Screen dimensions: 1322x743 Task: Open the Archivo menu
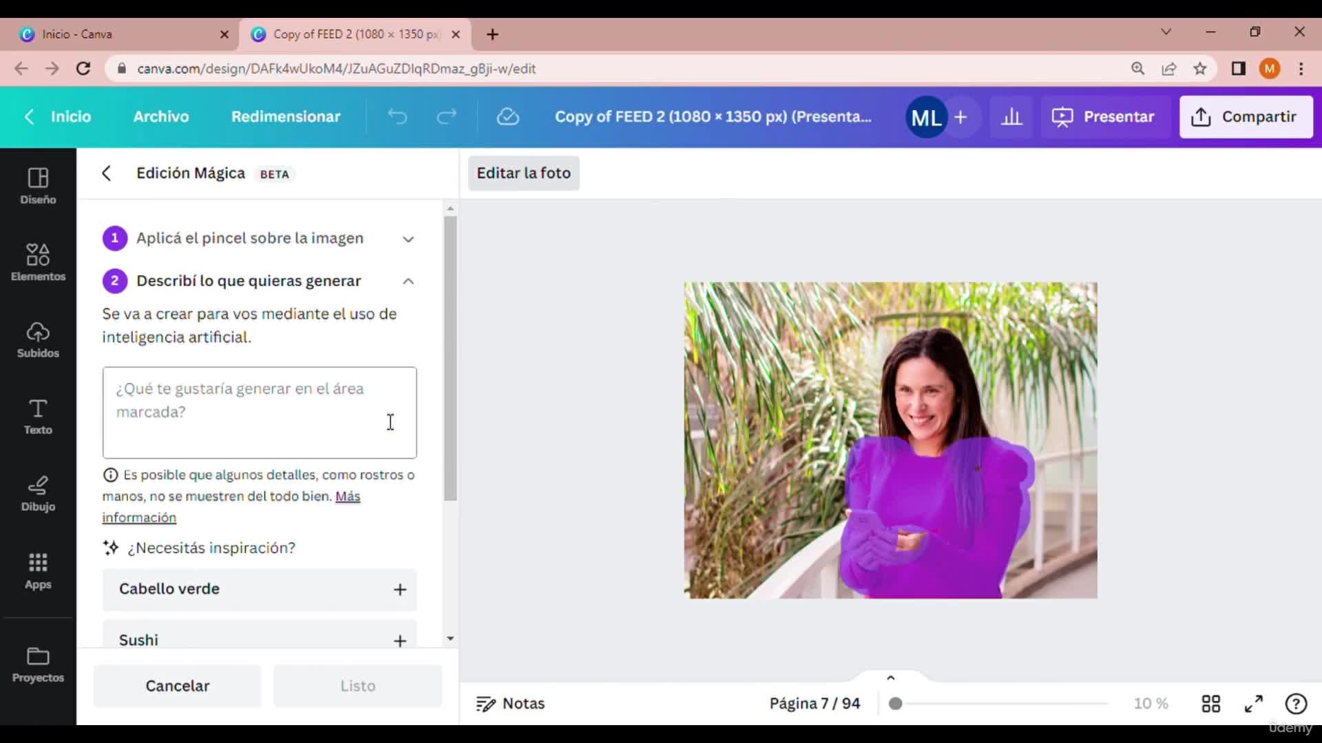(x=161, y=117)
